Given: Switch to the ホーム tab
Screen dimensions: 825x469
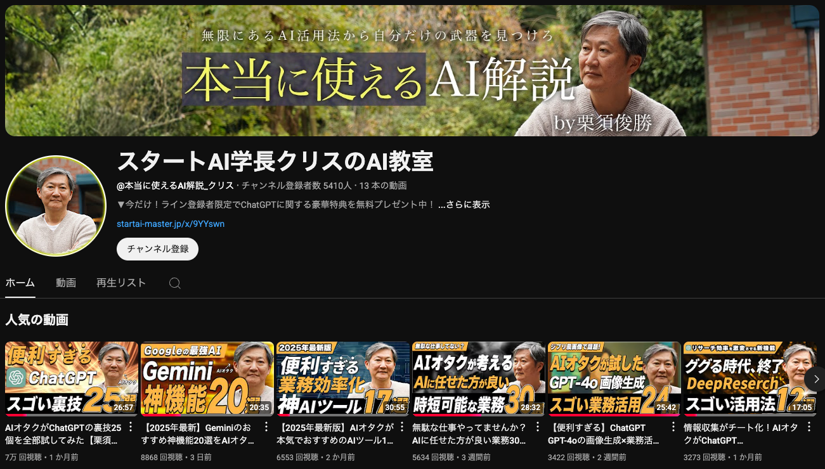Looking at the screenshot, I should click(20, 283).
